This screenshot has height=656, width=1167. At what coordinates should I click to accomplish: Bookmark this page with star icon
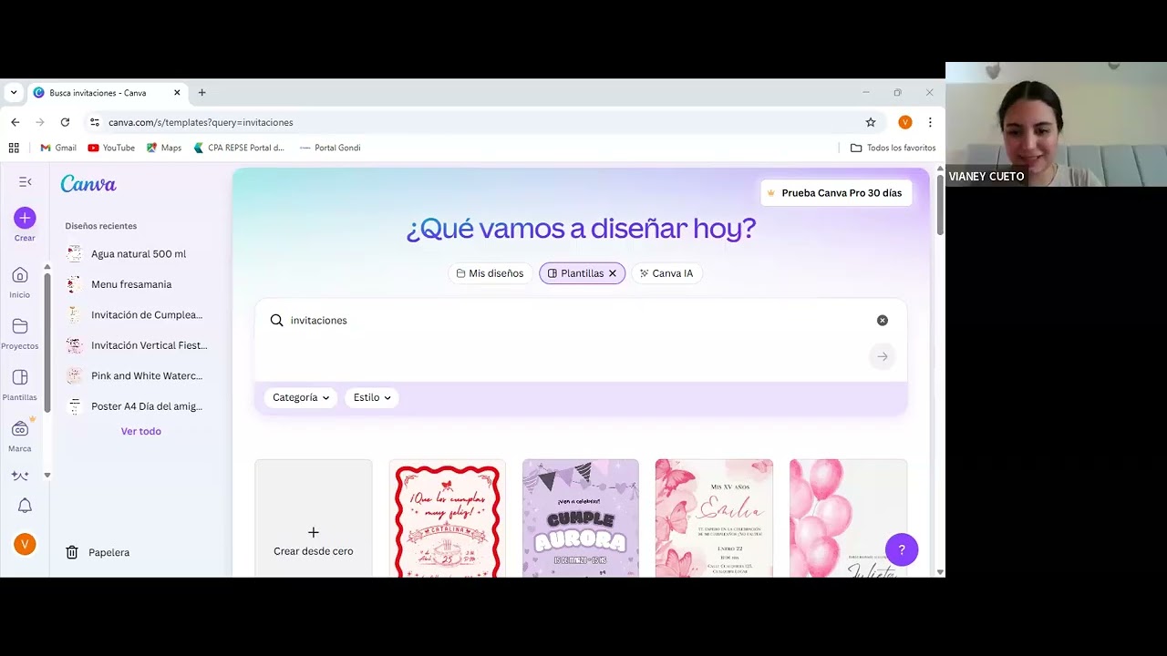(870, 122)
